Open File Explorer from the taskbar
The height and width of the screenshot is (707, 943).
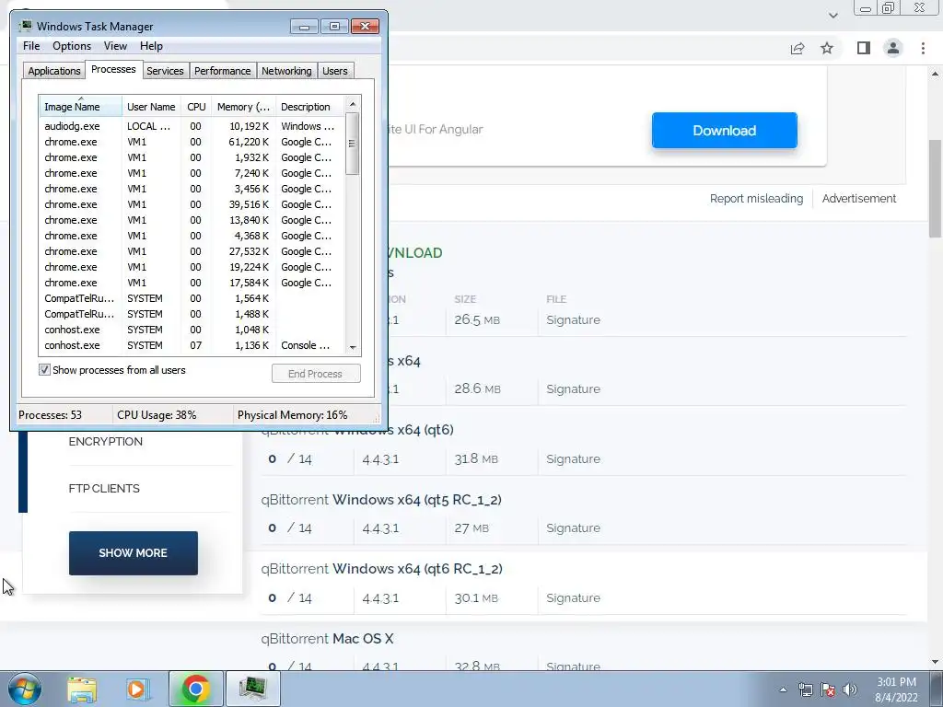[82, 690]
